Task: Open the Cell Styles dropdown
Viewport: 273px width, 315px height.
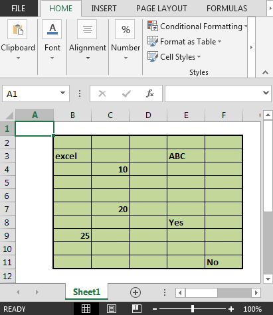Action: coord(174,57)
